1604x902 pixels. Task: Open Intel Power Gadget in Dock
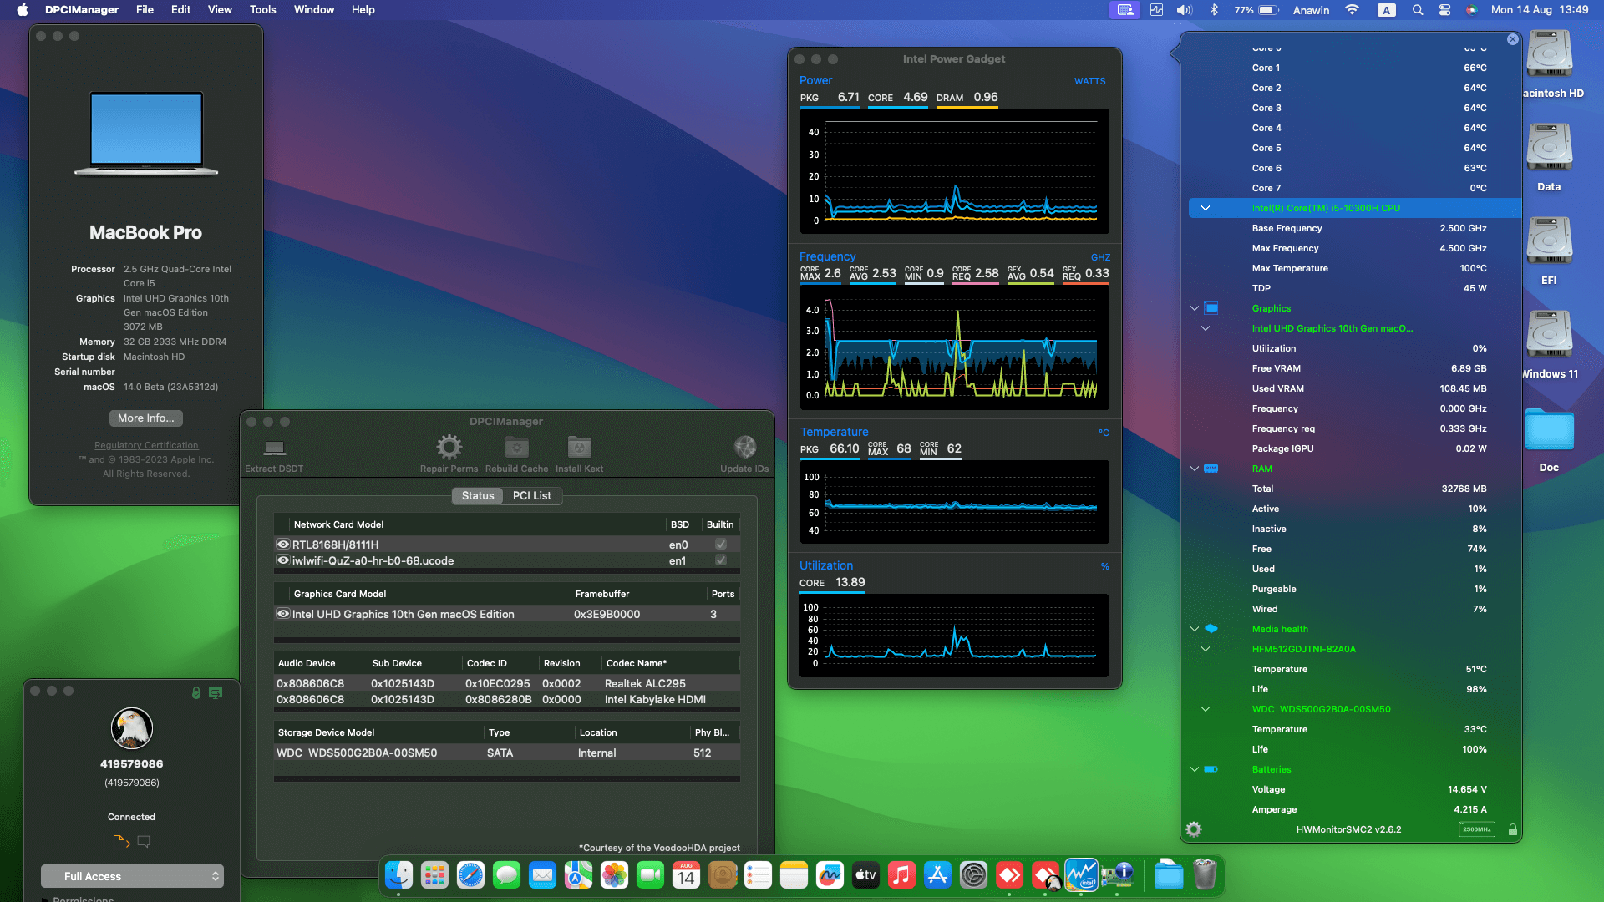pyautogui.click(x=1081, y=875)
